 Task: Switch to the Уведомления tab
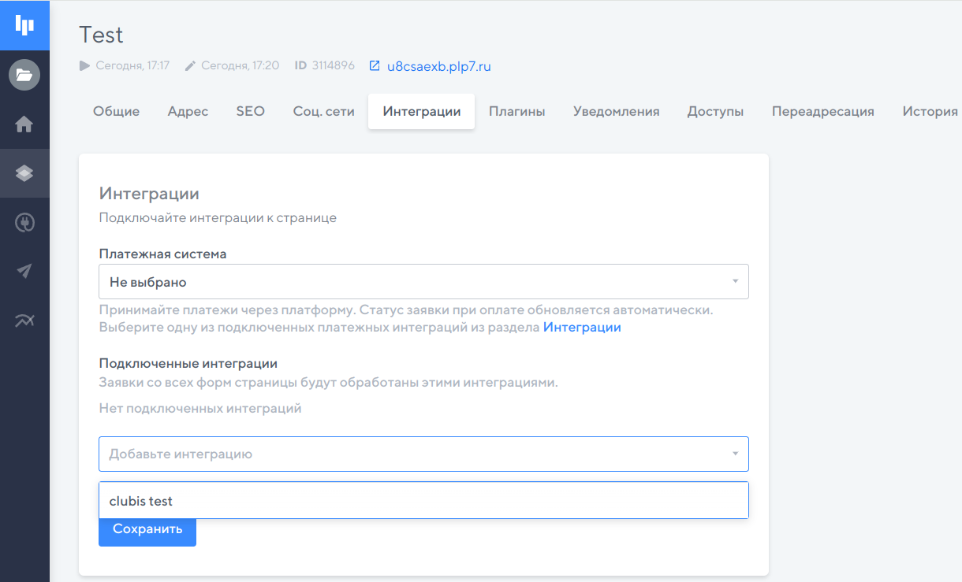(x=616, y=111)
